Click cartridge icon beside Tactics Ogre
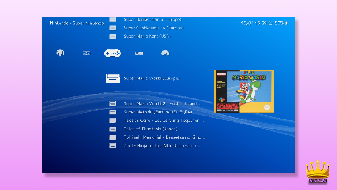 [x=112, y=121]
